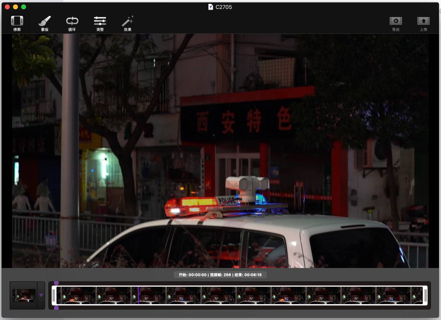Image resolution: width=441 pixels, height=320 pixels.
Task: Select the purple playhead line in the timeline
Action: (139, 296)
